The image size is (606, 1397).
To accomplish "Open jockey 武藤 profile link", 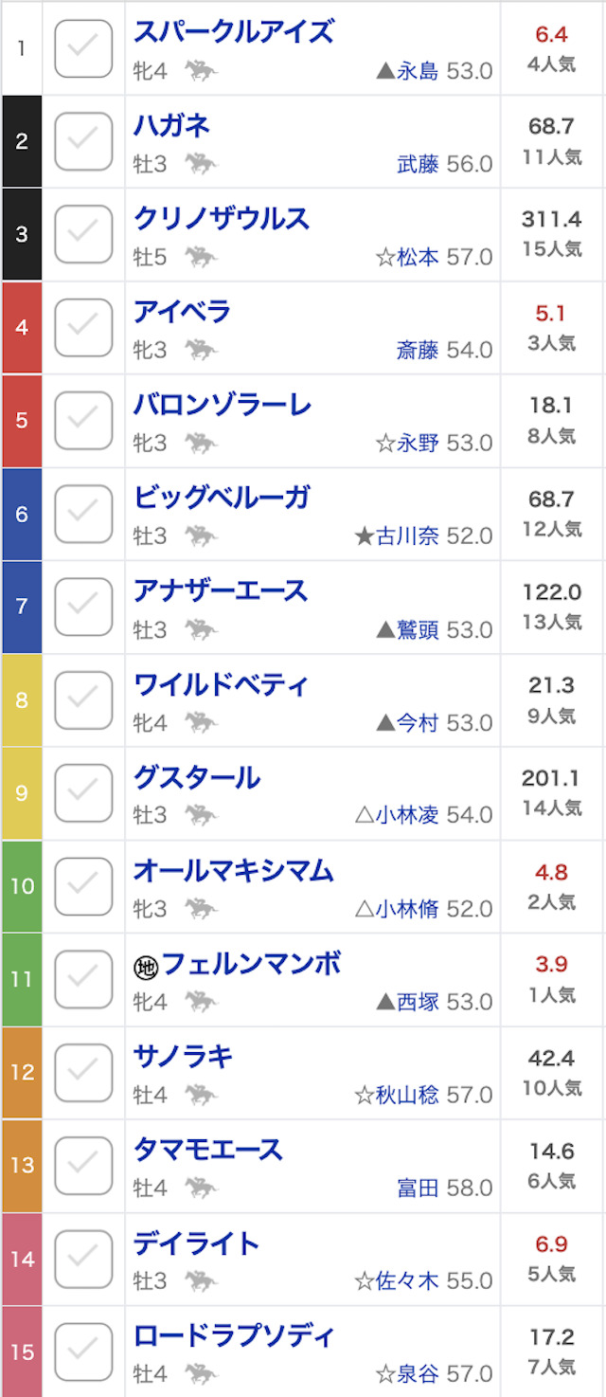I will [418, 165].
